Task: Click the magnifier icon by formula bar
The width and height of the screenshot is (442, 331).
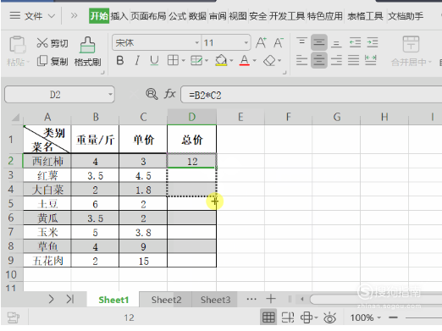Action: [x=152, y=94]
